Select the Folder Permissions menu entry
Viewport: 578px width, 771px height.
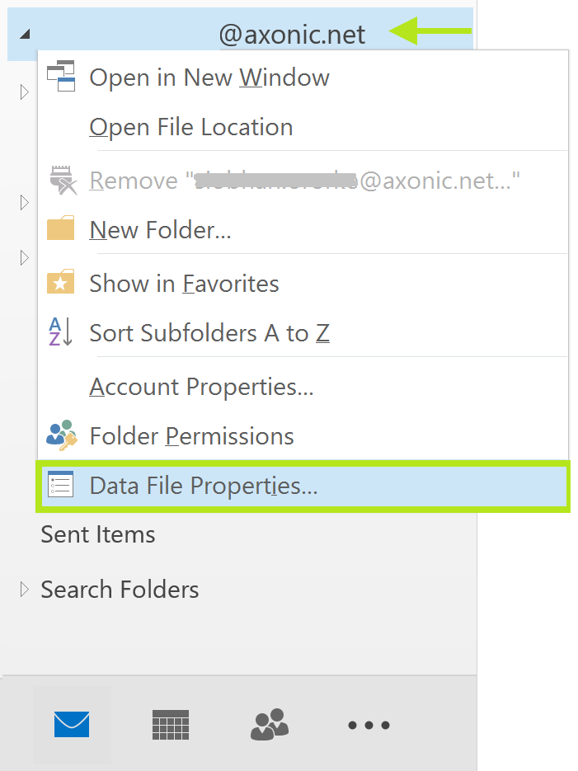pyautogui.click(x=191, y=435)
